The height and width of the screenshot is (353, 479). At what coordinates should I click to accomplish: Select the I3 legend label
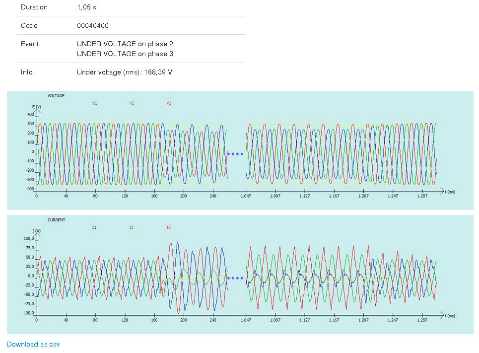(168, 227)
